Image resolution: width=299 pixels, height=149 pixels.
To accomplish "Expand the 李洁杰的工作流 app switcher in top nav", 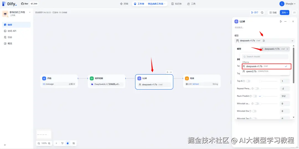I will pyautogui.click(x=156, y=4).
